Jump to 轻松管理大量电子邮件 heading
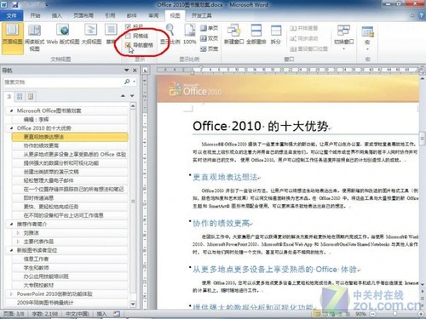Screen dimensions: 426x319 [x=70, y=180]
